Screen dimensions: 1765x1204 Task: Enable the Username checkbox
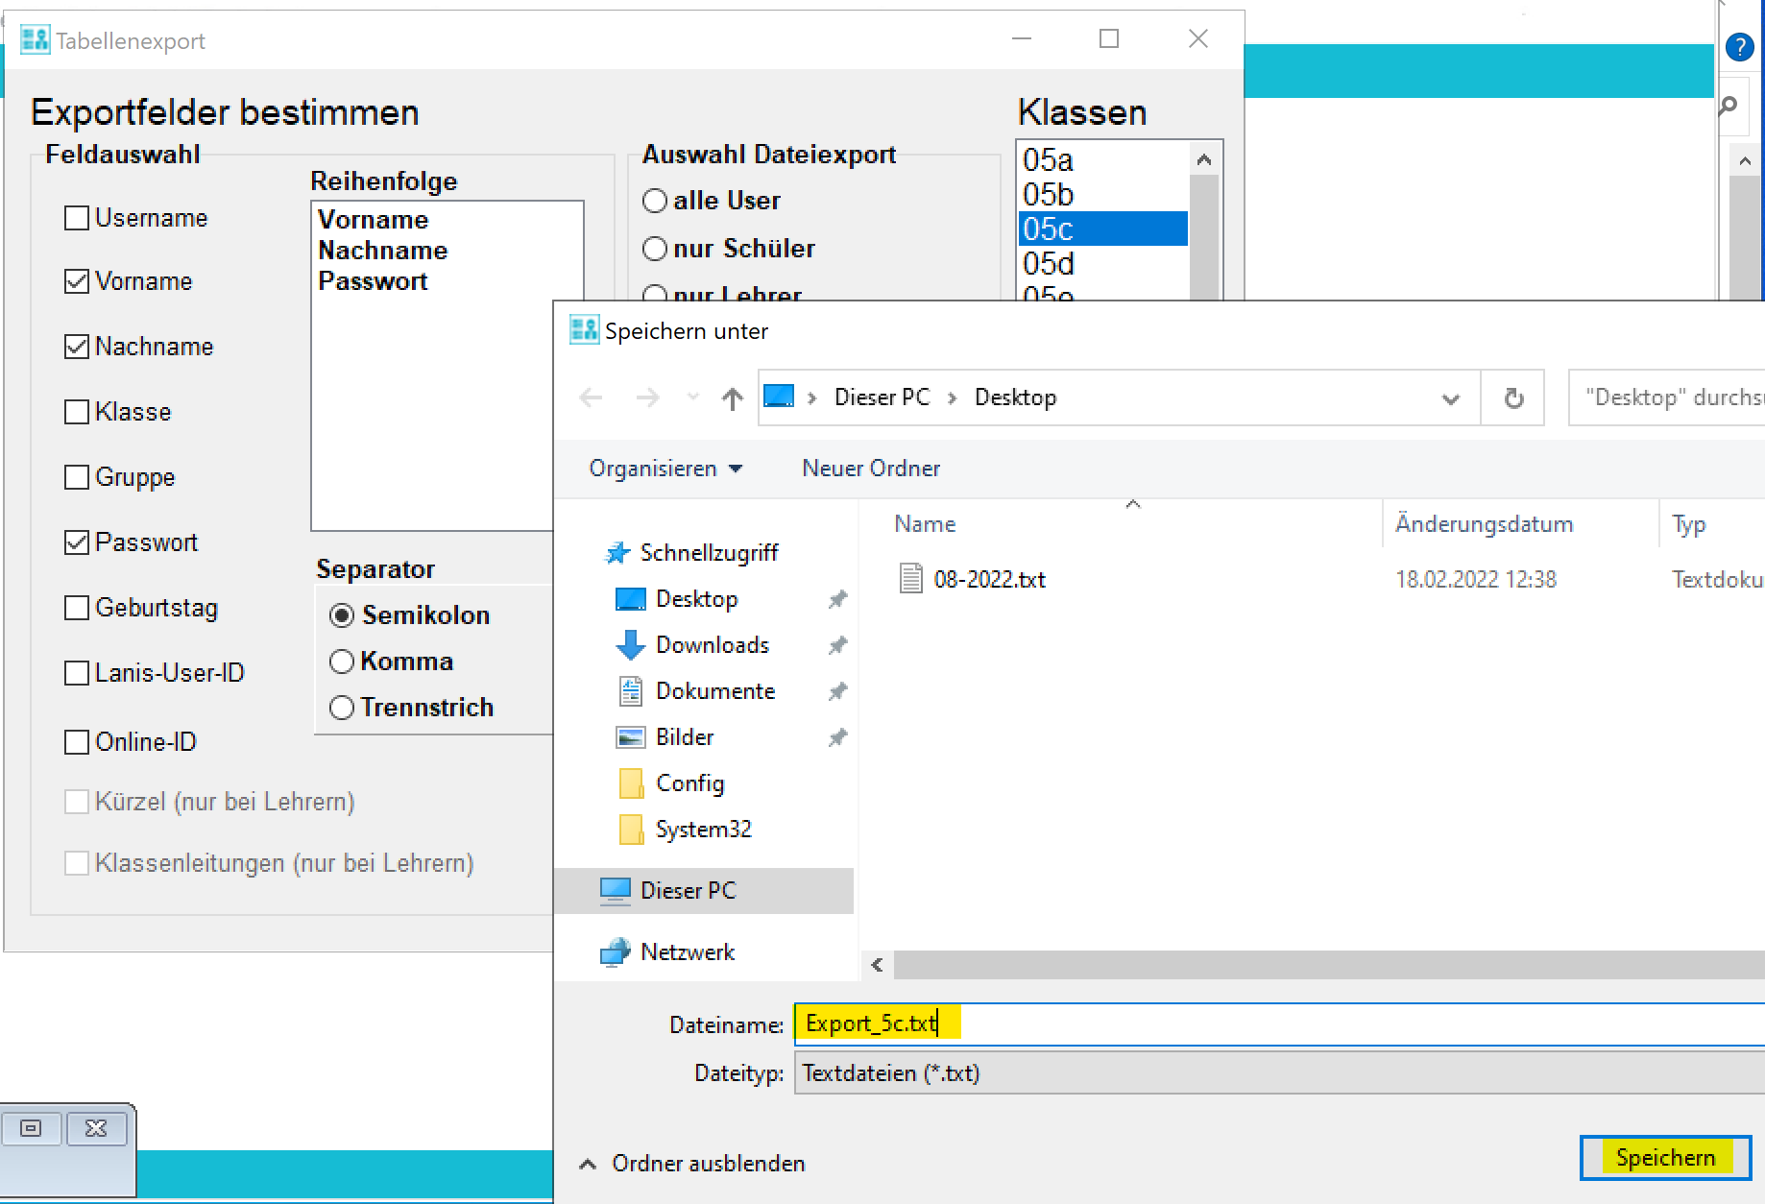coord(77,218)
